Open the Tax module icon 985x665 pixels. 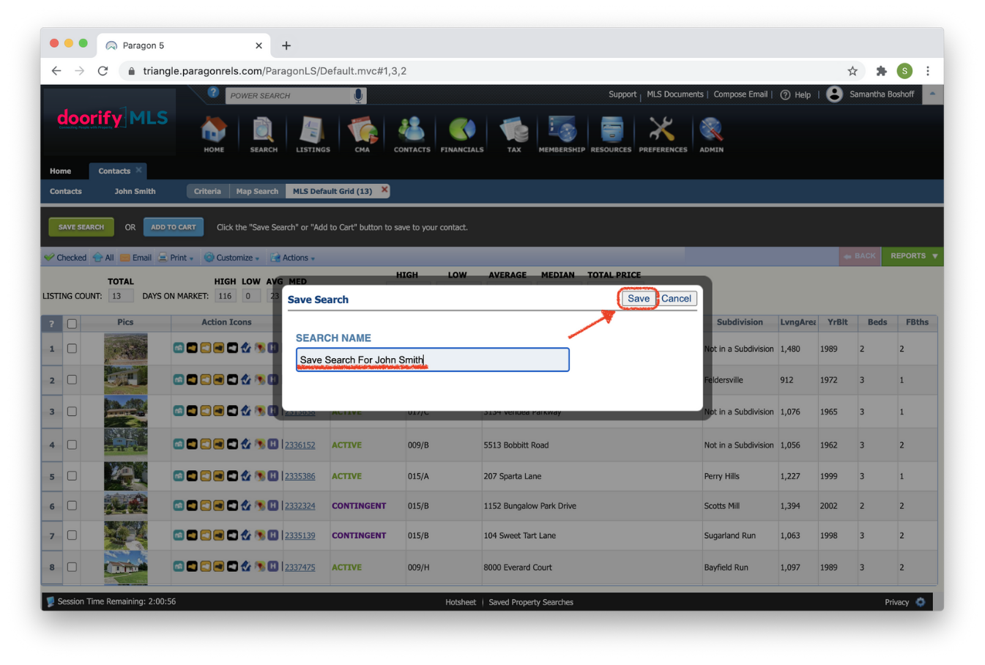pyautogui.click(x=514, y=134)
